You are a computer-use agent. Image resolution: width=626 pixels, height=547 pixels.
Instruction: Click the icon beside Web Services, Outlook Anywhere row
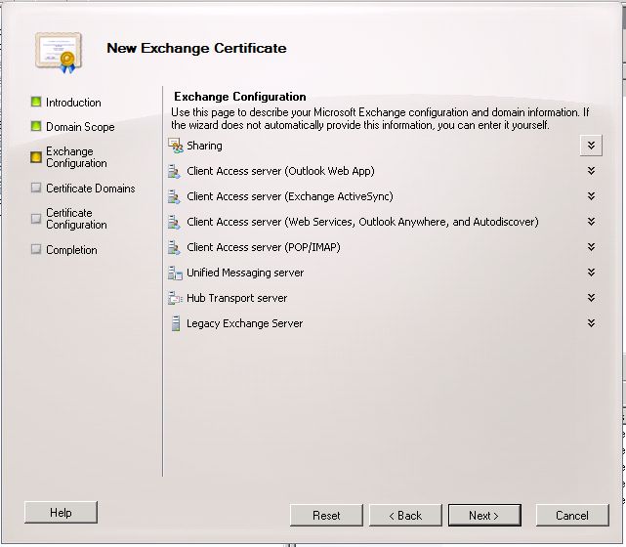[x=174, y=222]
